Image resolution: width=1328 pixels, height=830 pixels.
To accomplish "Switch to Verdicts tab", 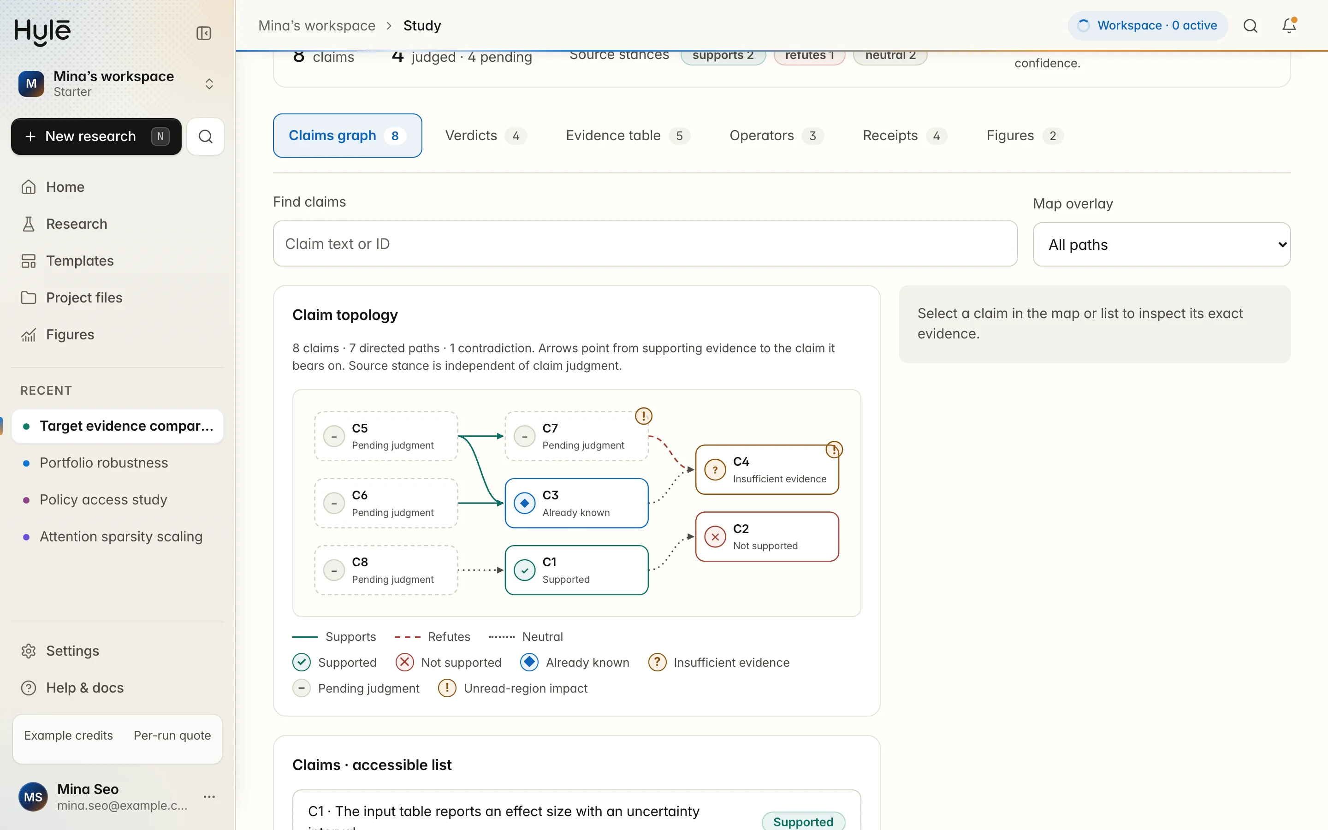I will (486, 136).
